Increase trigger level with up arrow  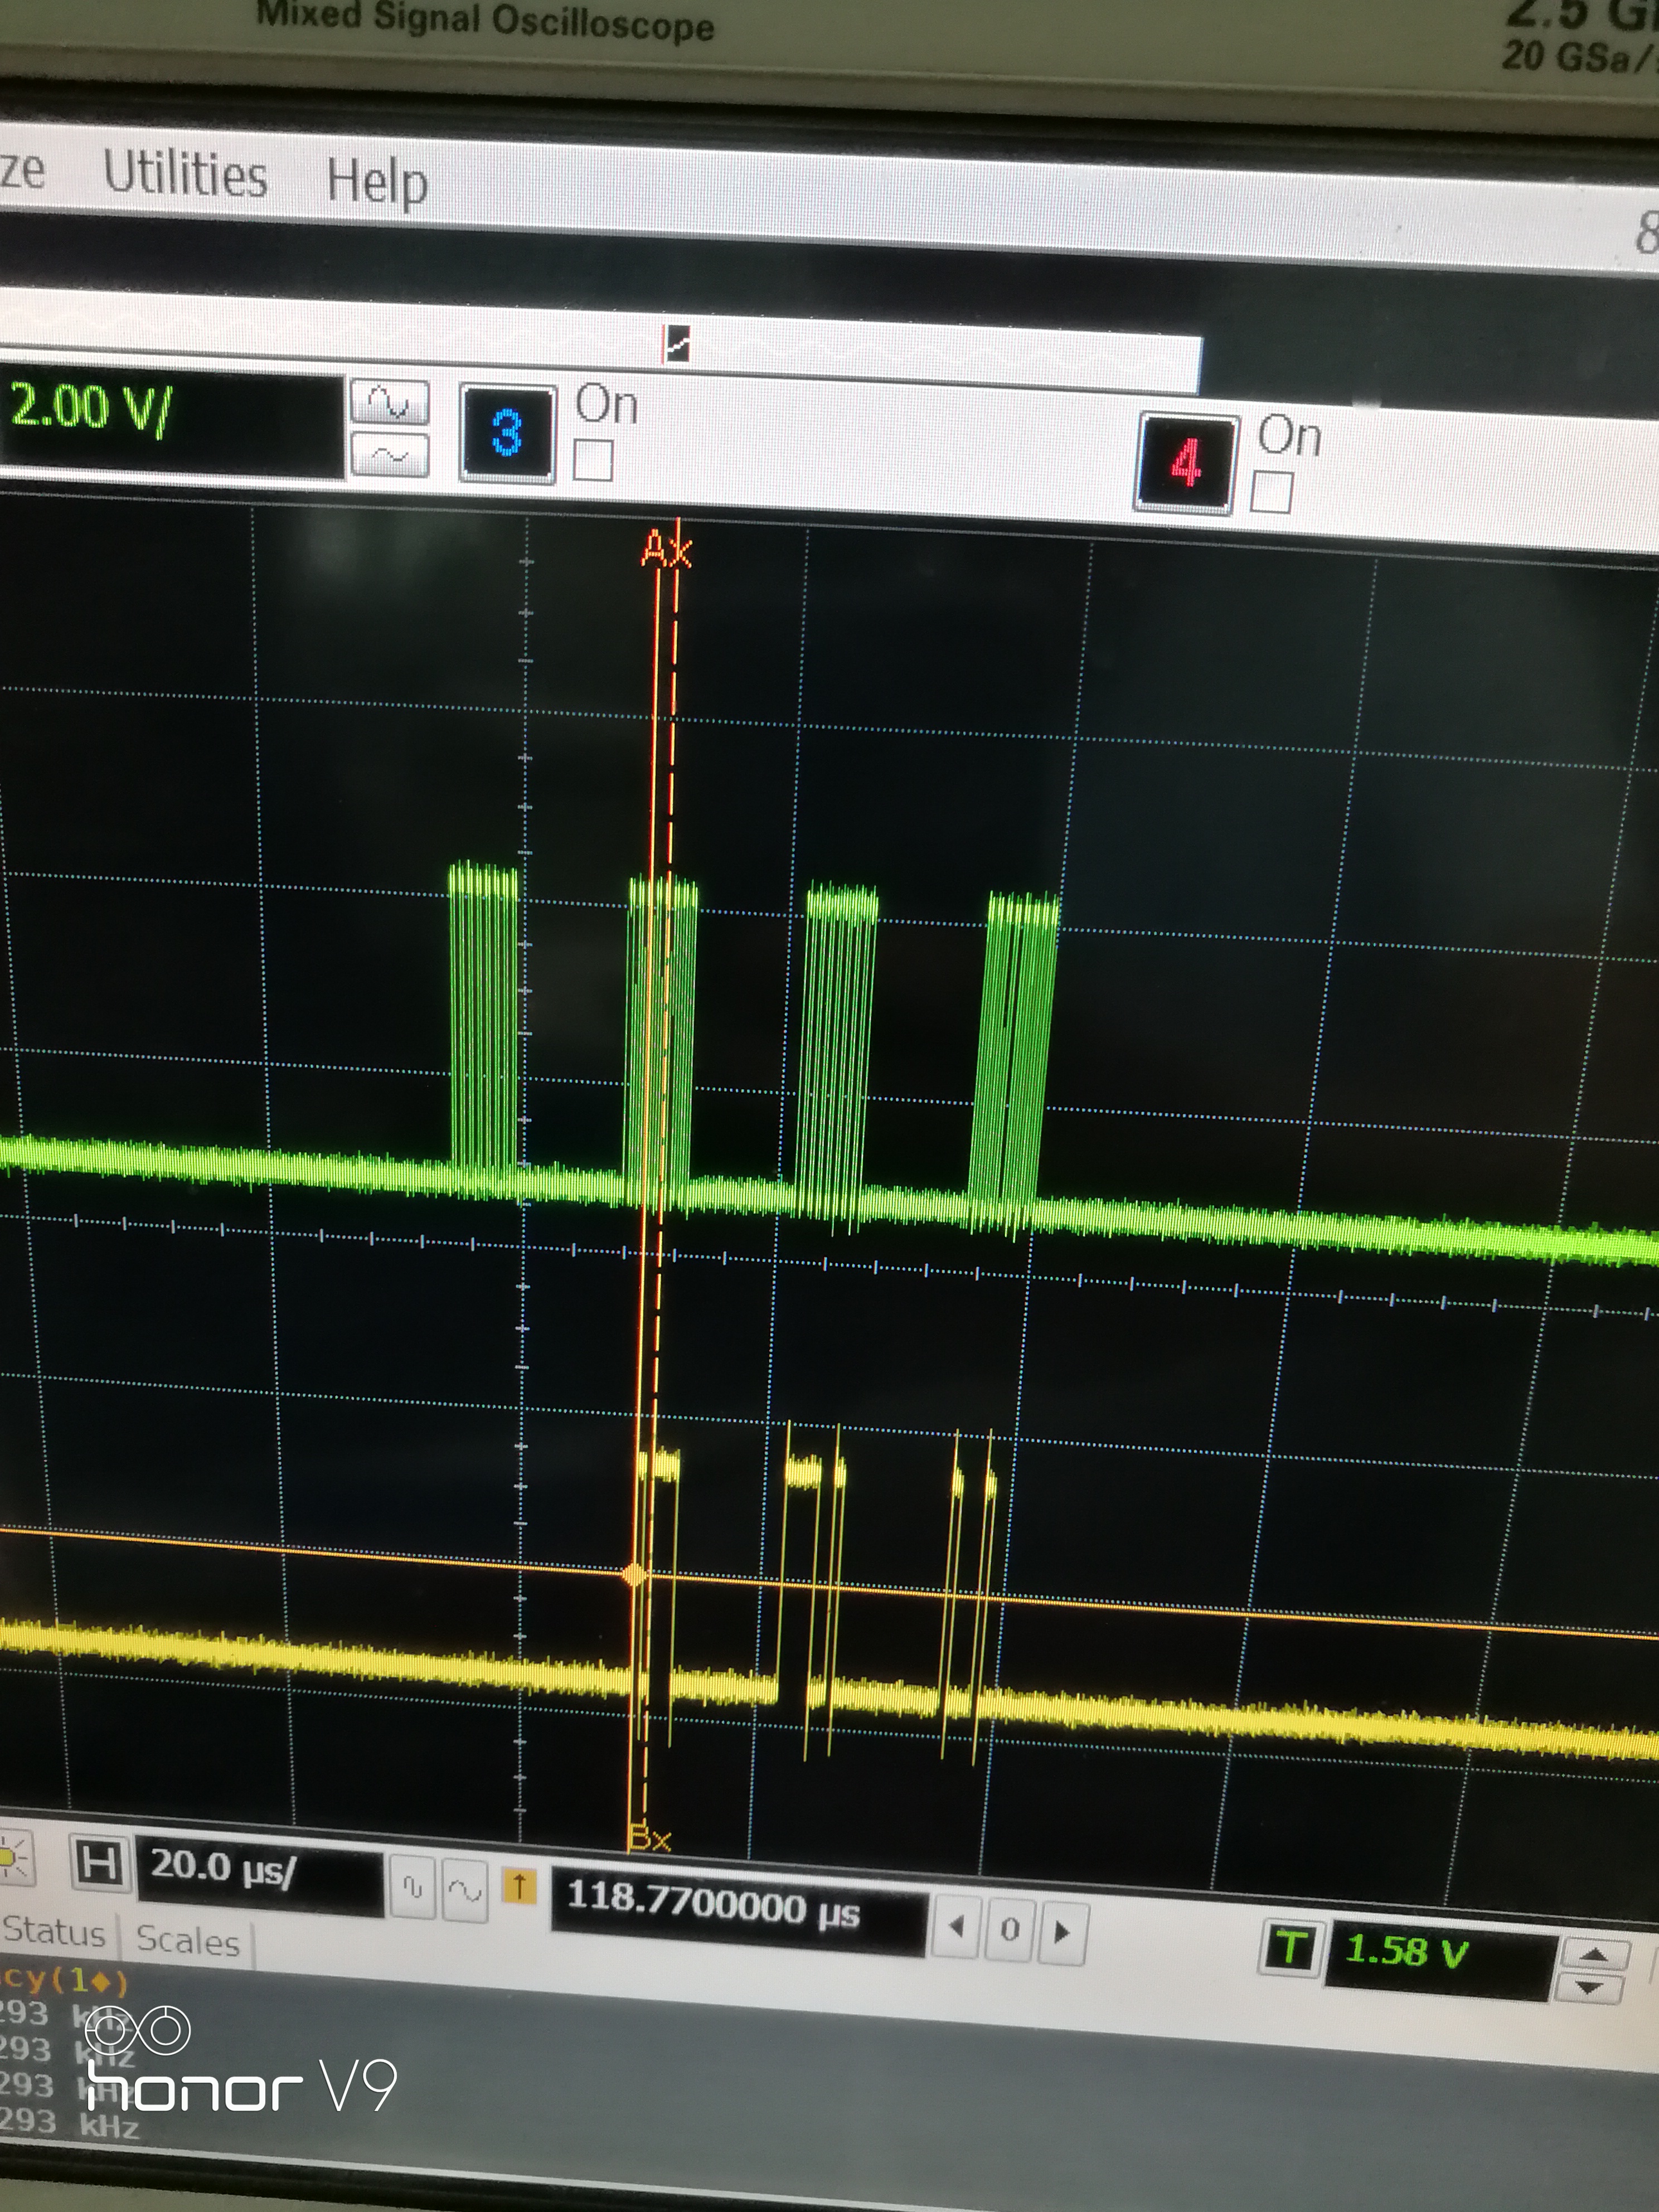coord(1594,1954)
